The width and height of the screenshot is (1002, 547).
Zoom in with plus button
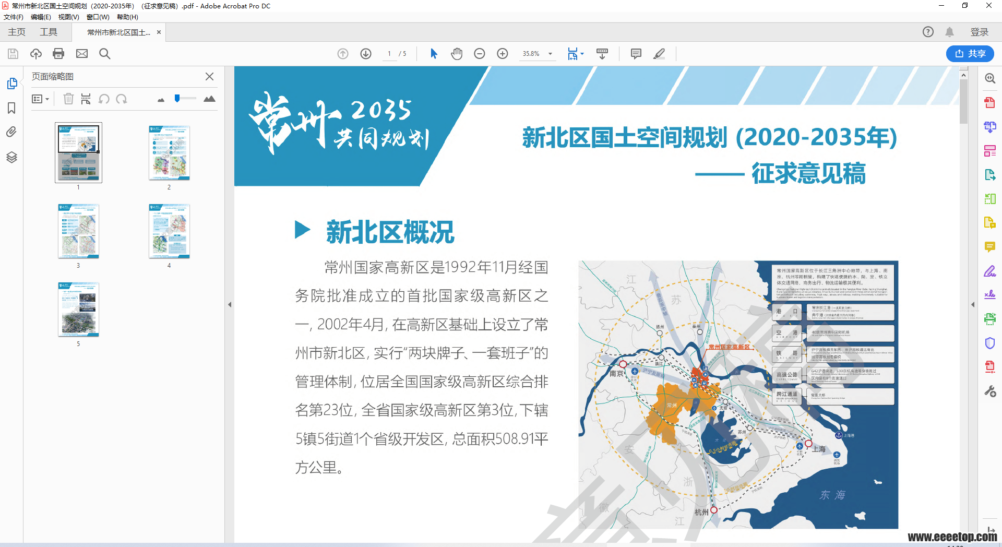[x=503, y=54]
